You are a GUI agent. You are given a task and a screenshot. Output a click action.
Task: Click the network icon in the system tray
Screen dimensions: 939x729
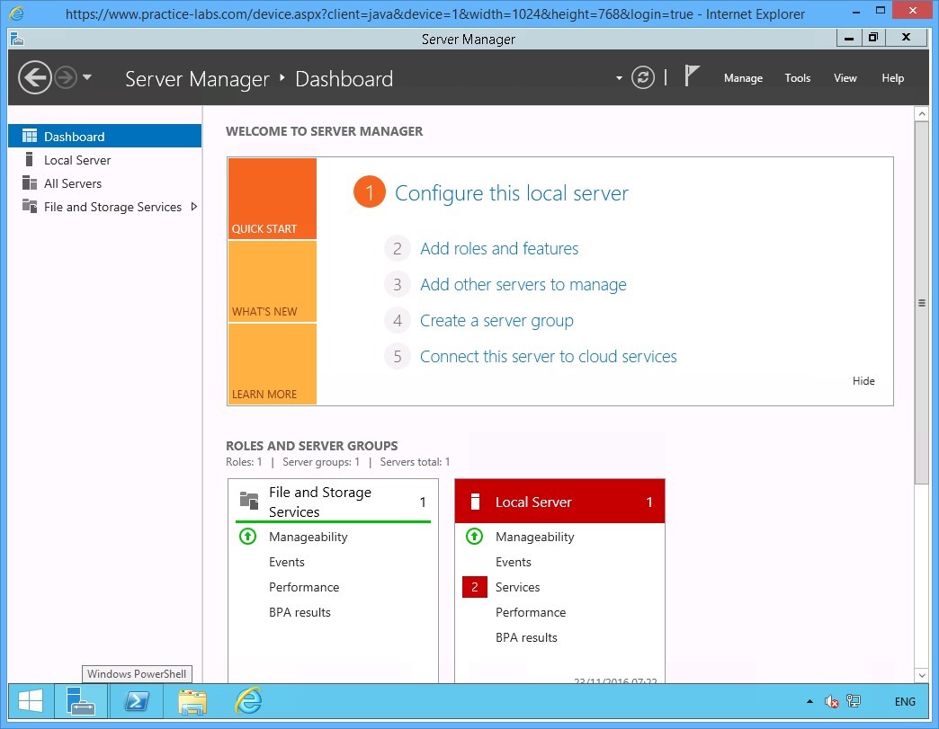click(852, 701)
